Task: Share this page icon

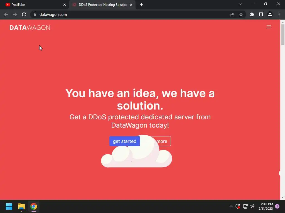Action: coord(232,14)
